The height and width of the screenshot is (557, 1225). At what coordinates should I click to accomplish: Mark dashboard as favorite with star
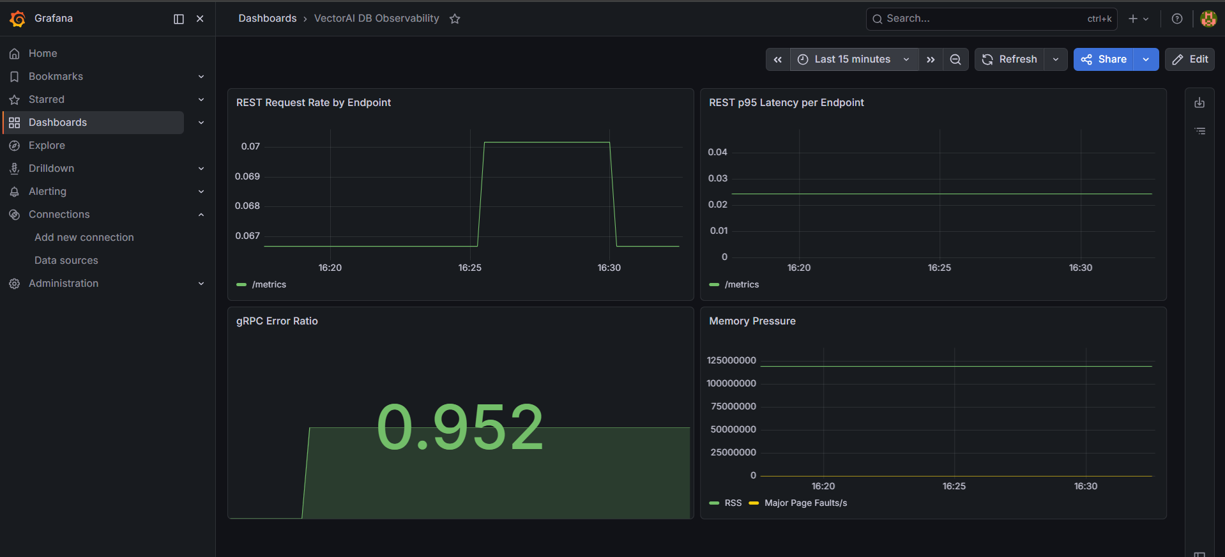pyautogui.click(x=455, y=19)
